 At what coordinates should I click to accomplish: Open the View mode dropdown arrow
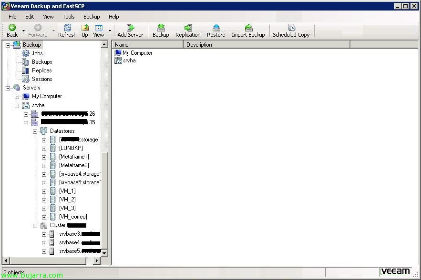(x=110, y=30)
